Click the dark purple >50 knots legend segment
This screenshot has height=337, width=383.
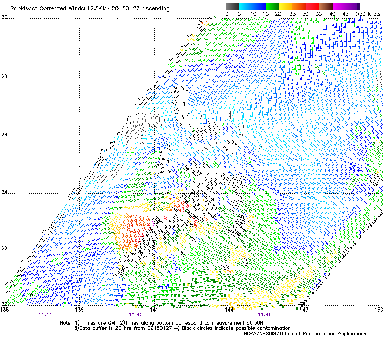pyautogui.click(x=359, y=6)
